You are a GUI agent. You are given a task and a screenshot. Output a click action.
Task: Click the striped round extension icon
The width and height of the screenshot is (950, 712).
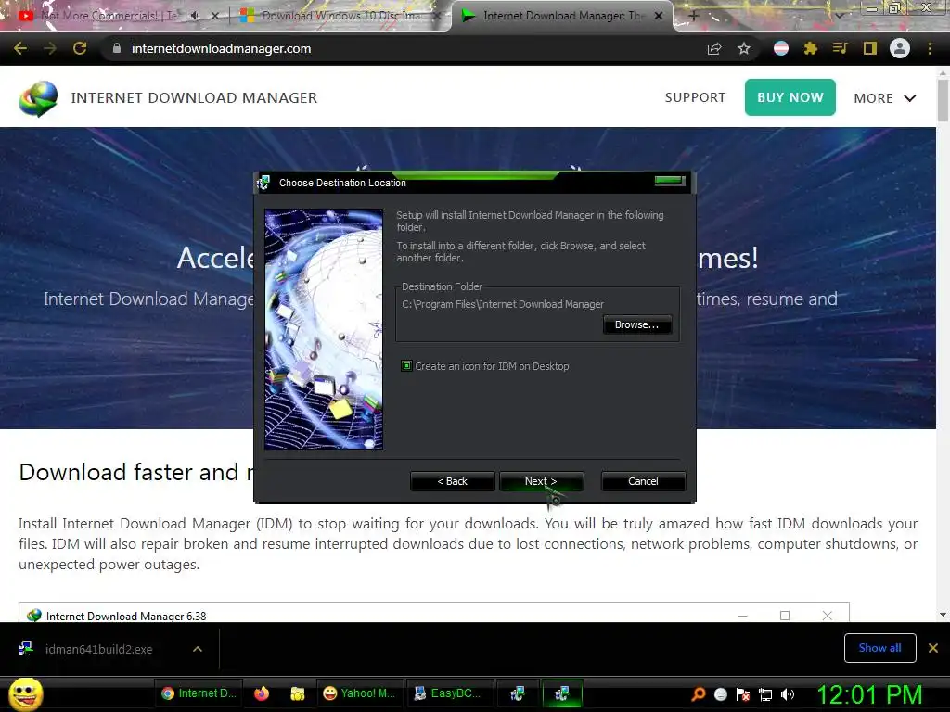(x=781, y=48)
